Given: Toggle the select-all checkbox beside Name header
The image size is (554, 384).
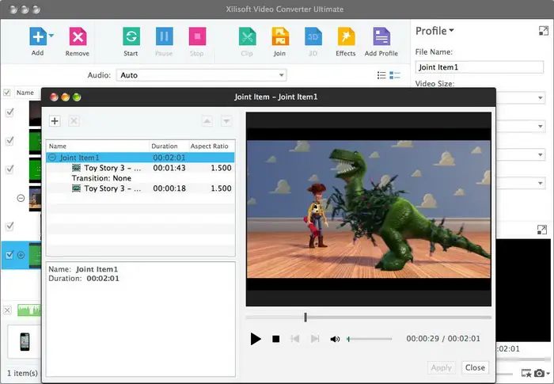Looking at the screenshot, I should click(6, 93).
